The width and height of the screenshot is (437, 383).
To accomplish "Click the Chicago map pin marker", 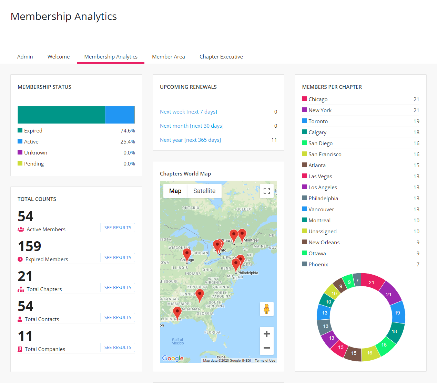I will (x=187, y=255).
